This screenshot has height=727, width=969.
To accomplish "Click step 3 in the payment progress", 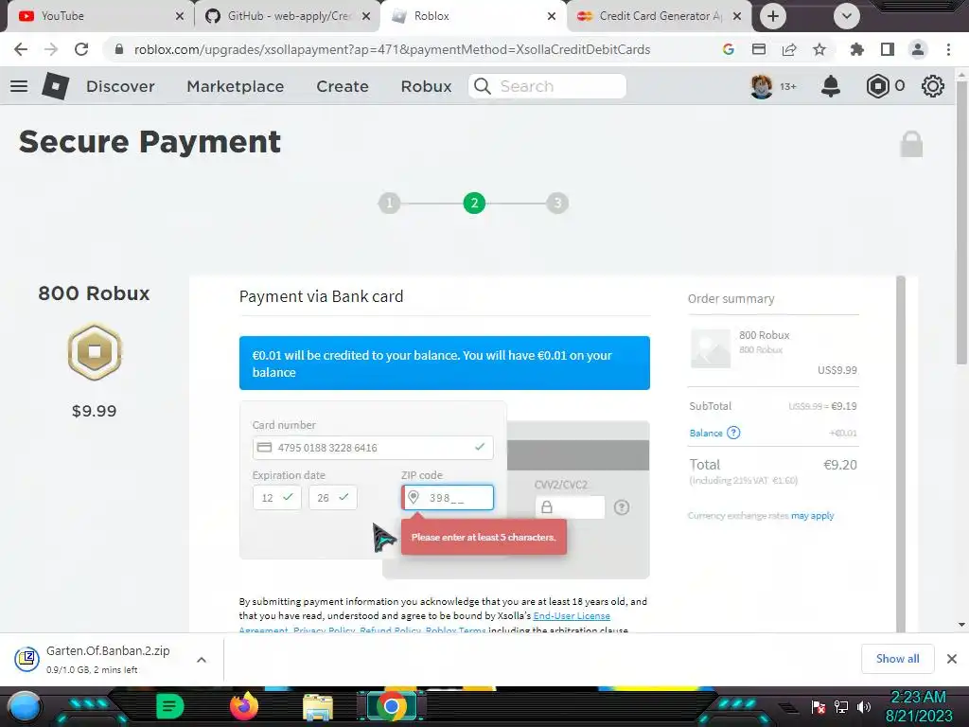I will (x=557, y=203).
